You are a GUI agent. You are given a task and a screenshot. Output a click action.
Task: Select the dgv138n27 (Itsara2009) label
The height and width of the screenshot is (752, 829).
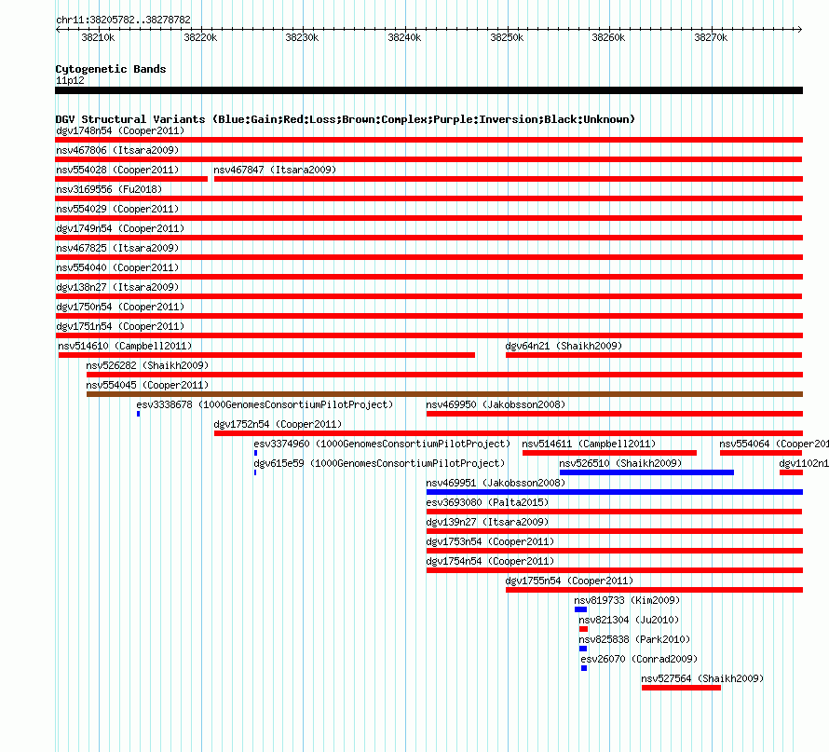click(117, 287)
